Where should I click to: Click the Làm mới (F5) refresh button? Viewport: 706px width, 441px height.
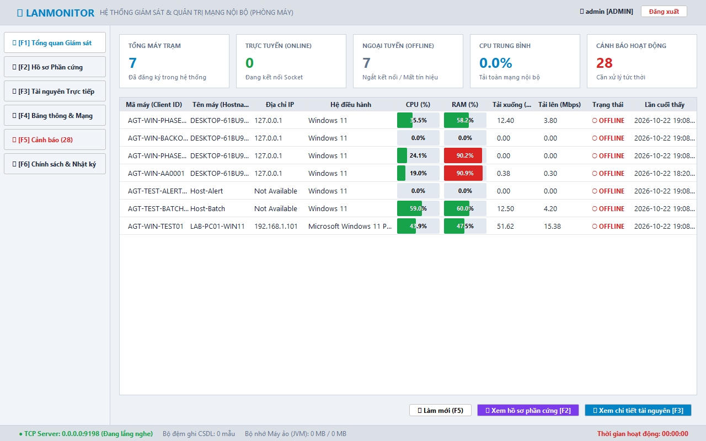click(x=440, y=410)
